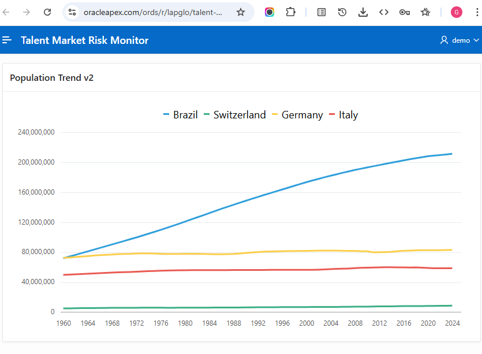Image resolution: width=482 pixels, height=354 pixels.
Task: Toggle visibility of the Italy series
Action: [343, 114]
